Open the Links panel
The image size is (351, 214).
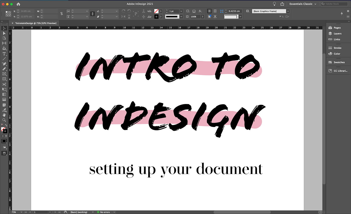coord(336,39)
